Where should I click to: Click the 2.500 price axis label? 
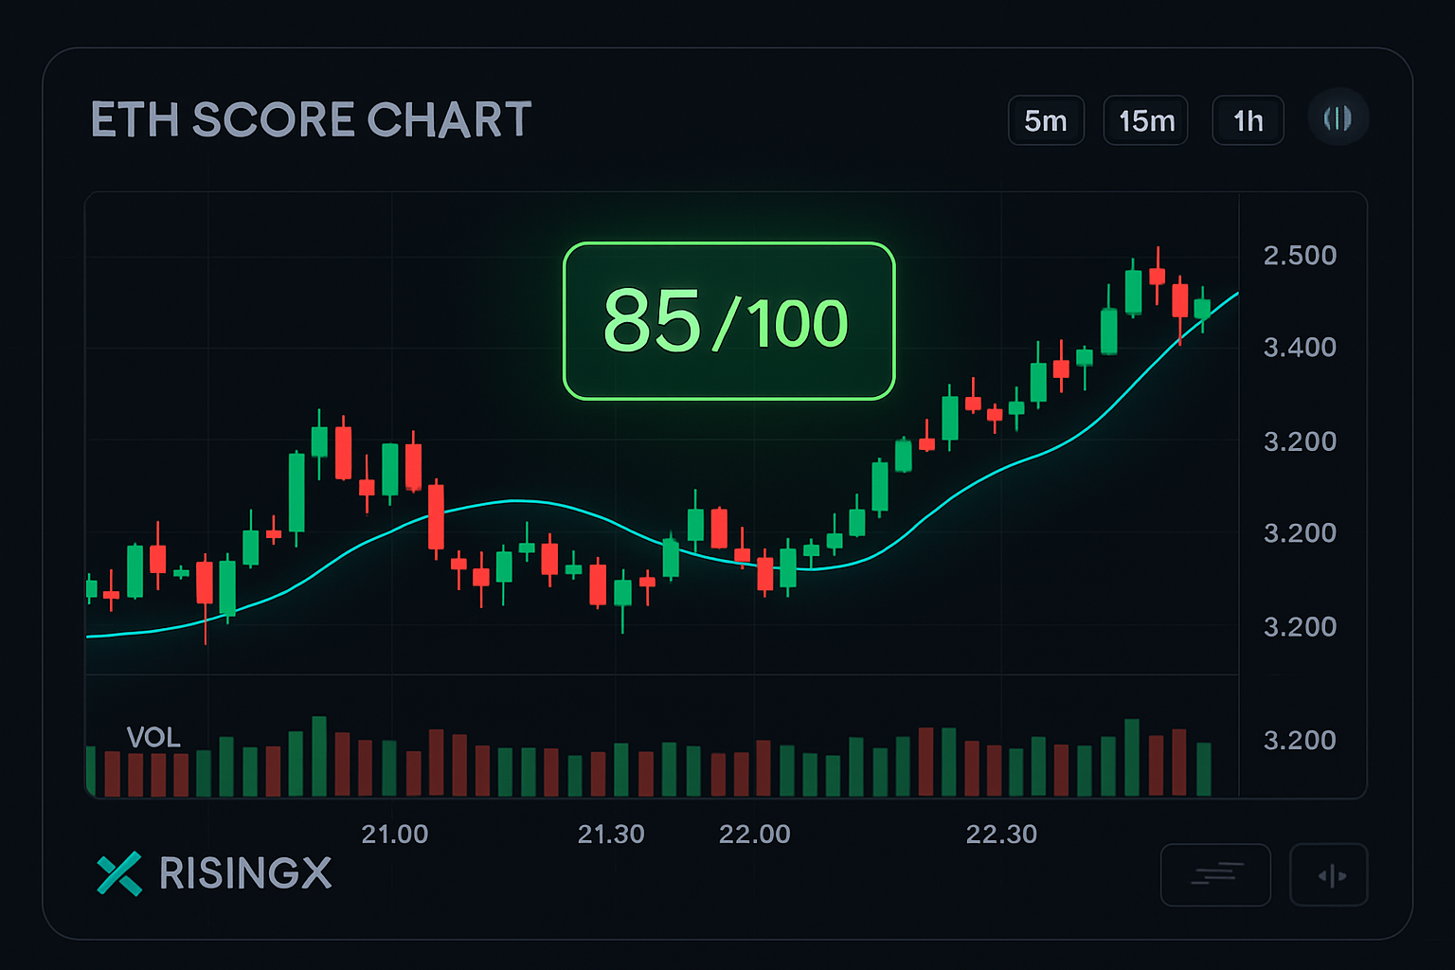click(1300, 256)
